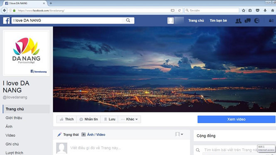
Task: Go to browser home icon
Action: click(273, 10)
